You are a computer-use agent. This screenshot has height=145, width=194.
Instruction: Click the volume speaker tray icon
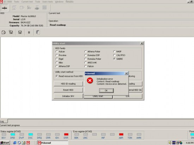tap(170, 143)
